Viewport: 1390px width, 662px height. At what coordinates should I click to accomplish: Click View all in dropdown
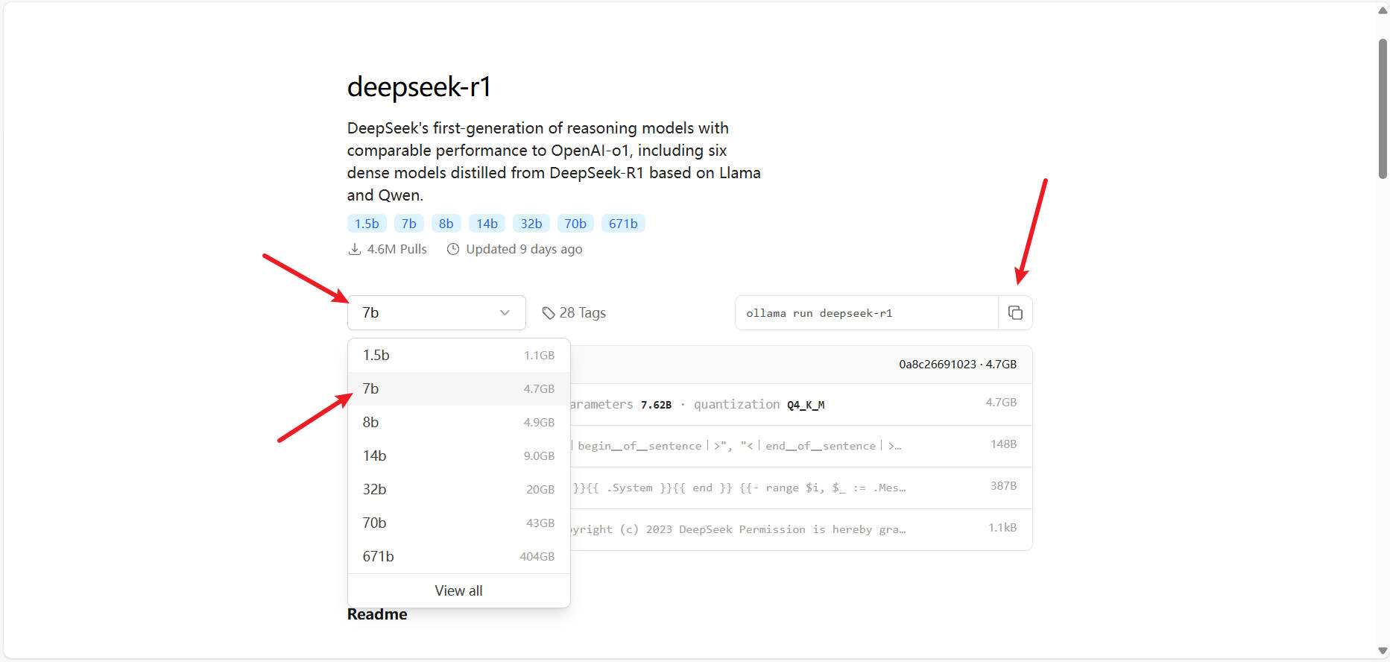[458, 591]
